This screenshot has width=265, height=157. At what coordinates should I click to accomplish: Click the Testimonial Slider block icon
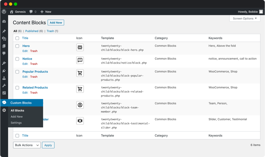pyautogui.click(x=80, y=121)
